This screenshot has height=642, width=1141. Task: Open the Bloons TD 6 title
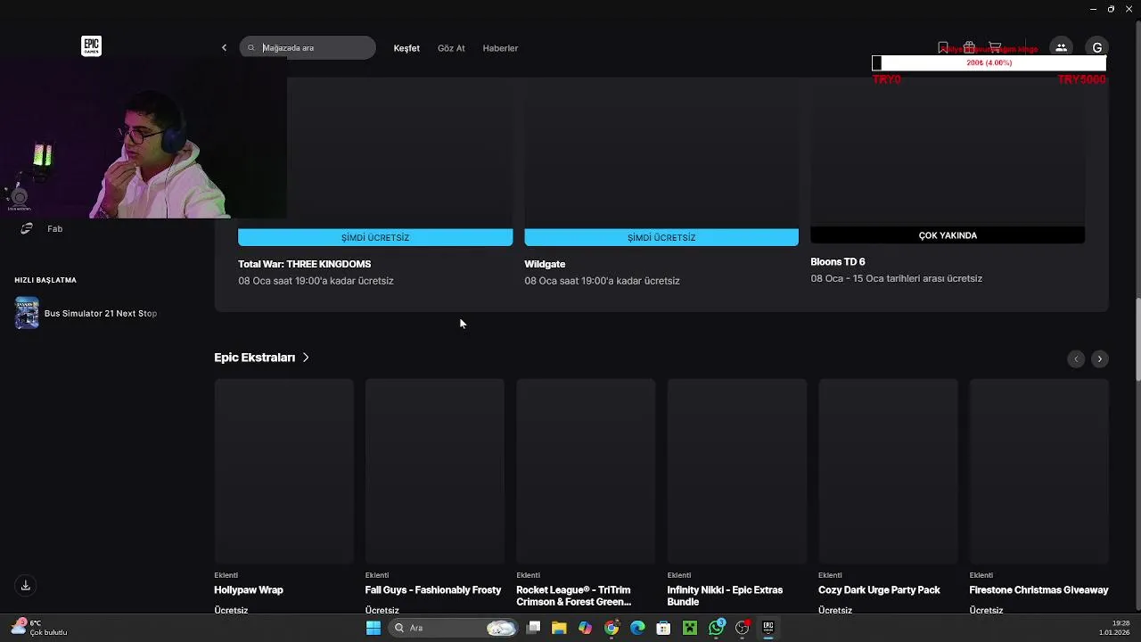pos(838,262)
